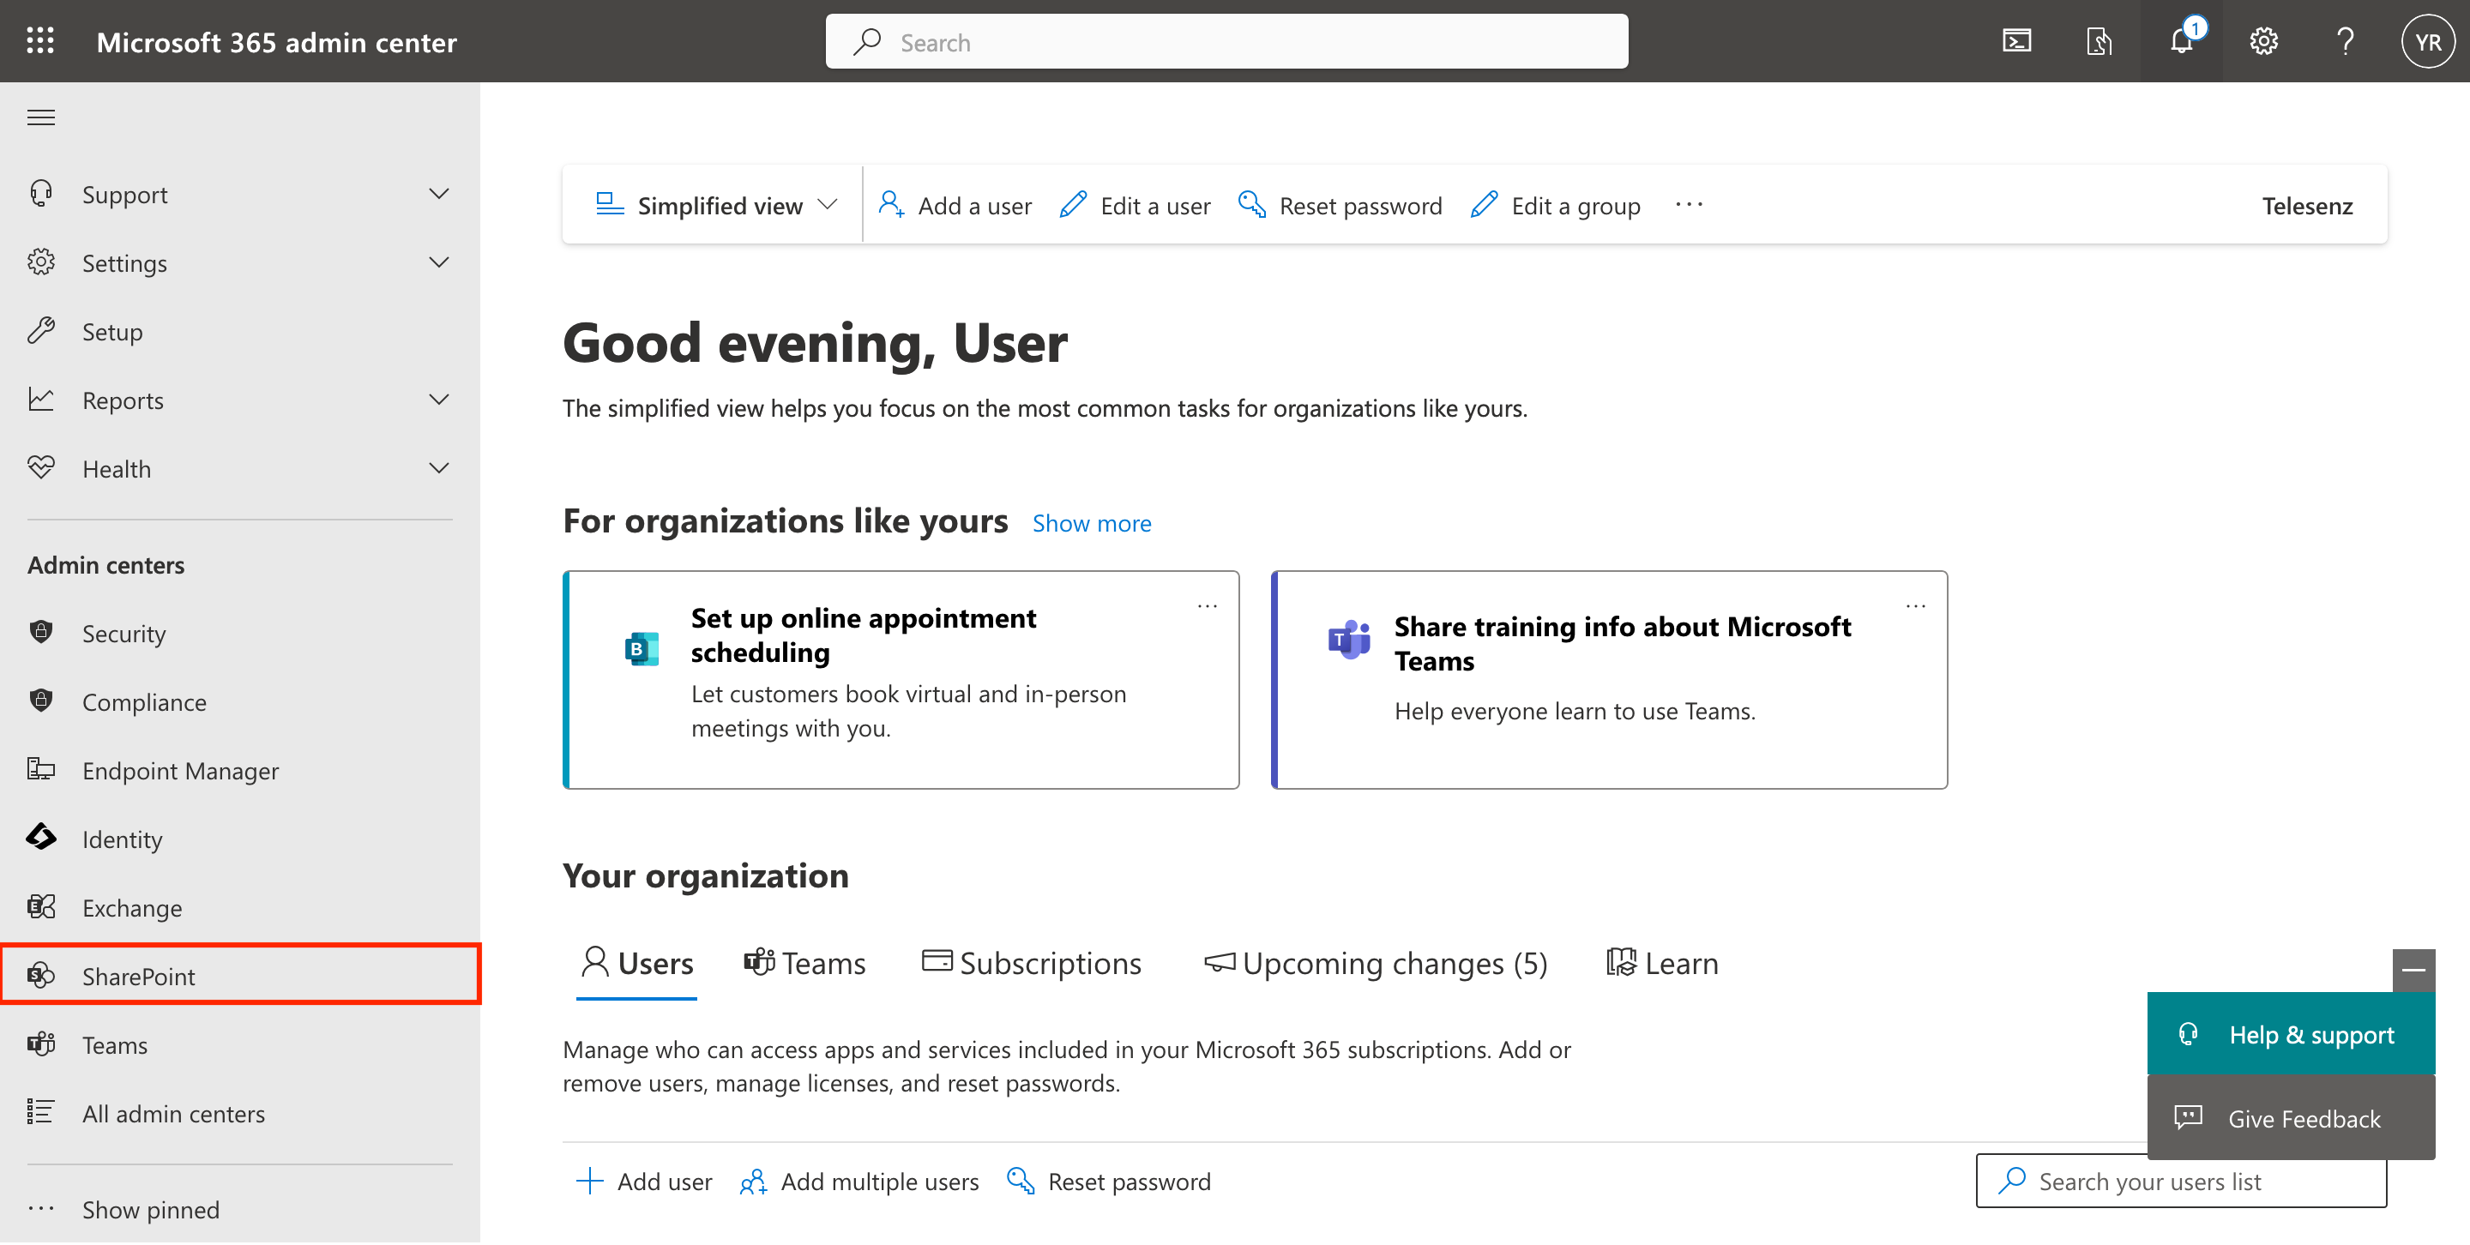
Task: Open the Learn tab
Action: [x=1663, y=963]
